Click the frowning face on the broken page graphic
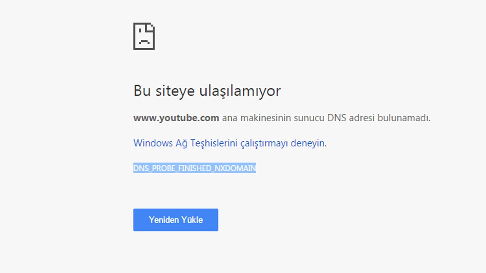 click(144, 41)
